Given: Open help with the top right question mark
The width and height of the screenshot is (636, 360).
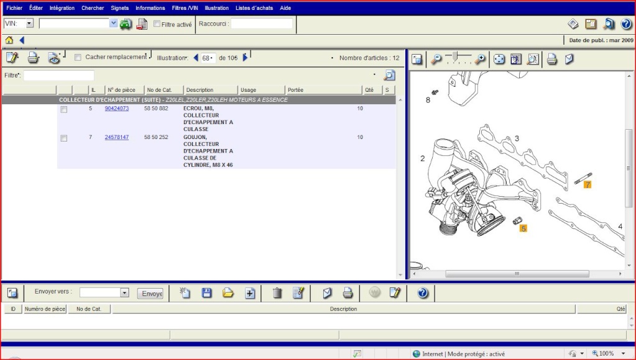Looking at the screenshot, I should point(626,24).
